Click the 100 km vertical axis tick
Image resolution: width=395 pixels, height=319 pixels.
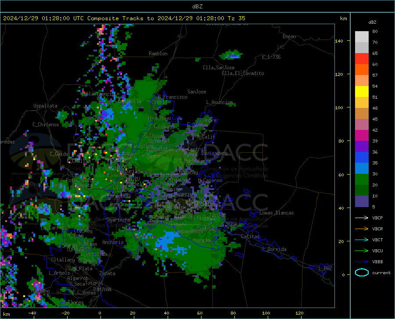click(339, 108)
